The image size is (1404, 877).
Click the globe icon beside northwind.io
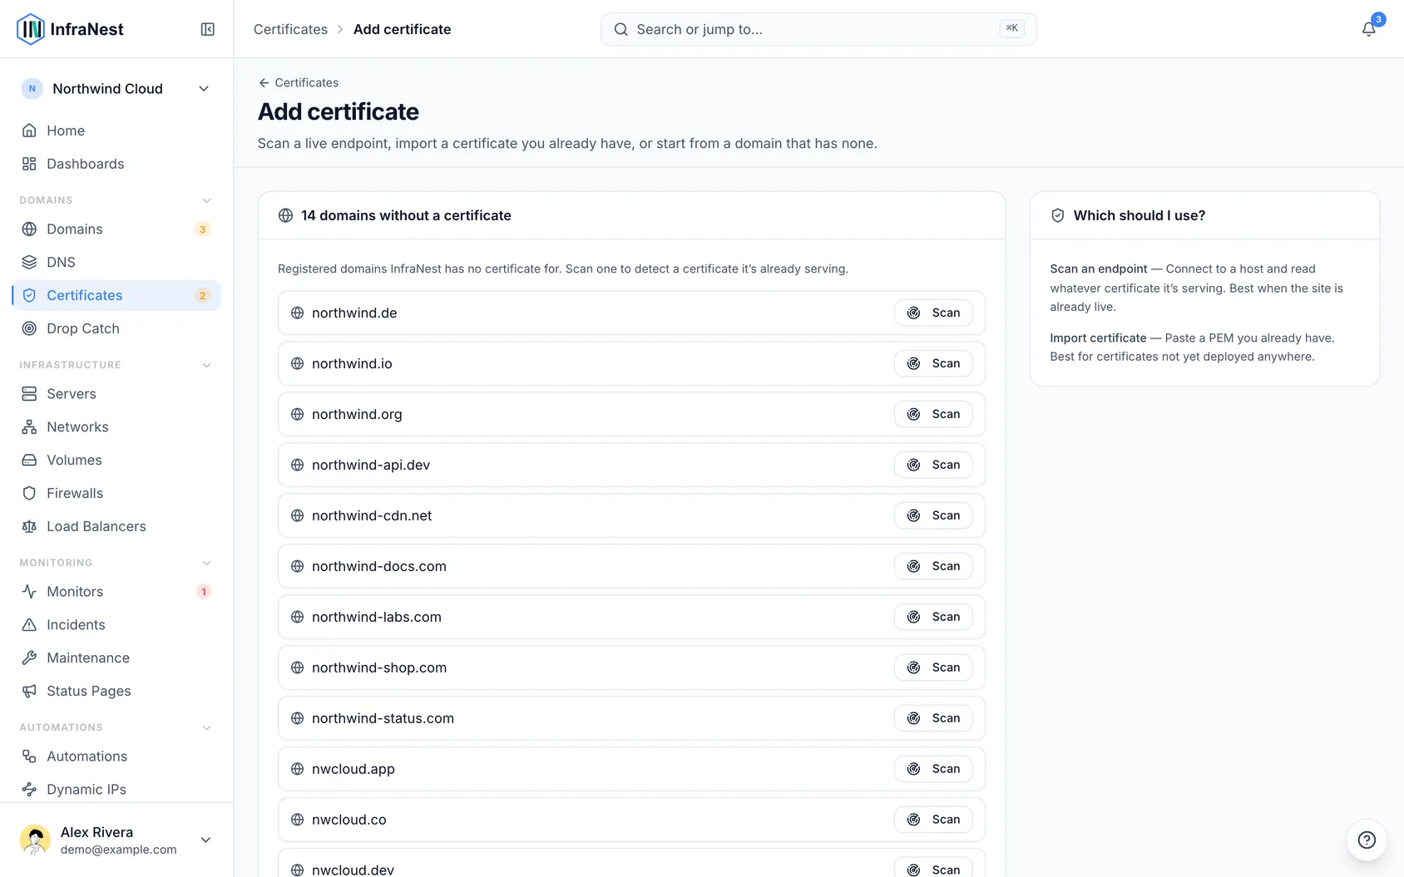pos(297,363)
